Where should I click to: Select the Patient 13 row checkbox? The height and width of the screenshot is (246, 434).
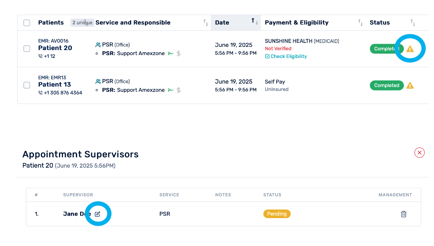tap(27, 85)
